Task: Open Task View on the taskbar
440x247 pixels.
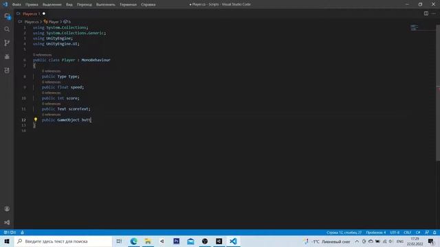Action: pos(119,241)
